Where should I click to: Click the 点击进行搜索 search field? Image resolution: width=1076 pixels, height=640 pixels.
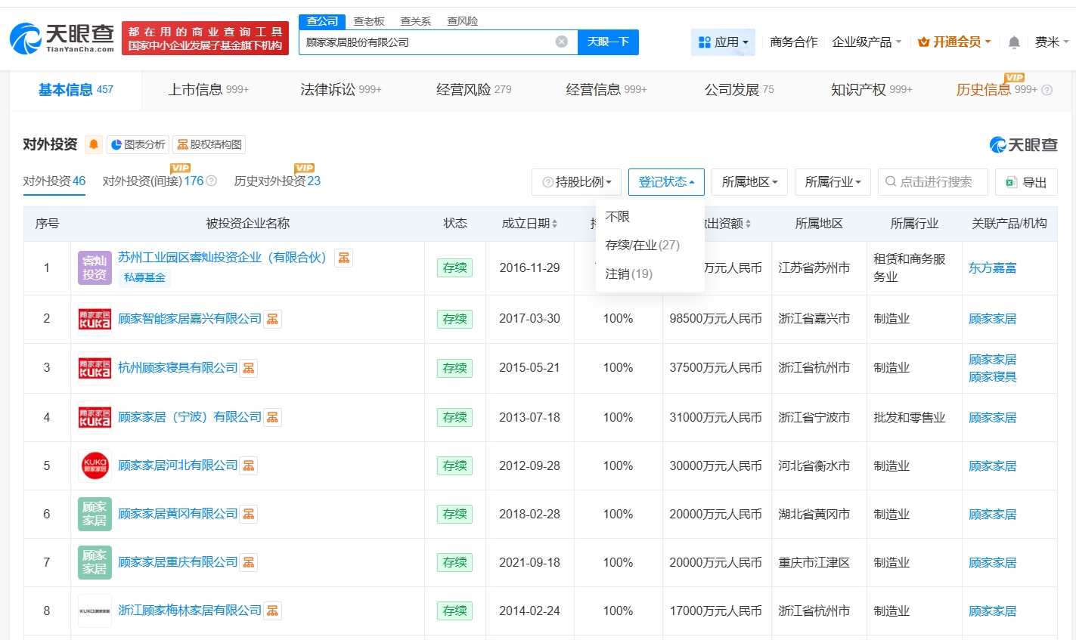click(x=933, y=182)
